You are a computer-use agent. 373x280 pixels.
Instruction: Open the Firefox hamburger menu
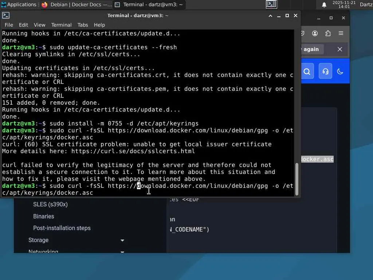tap(341, 33)
